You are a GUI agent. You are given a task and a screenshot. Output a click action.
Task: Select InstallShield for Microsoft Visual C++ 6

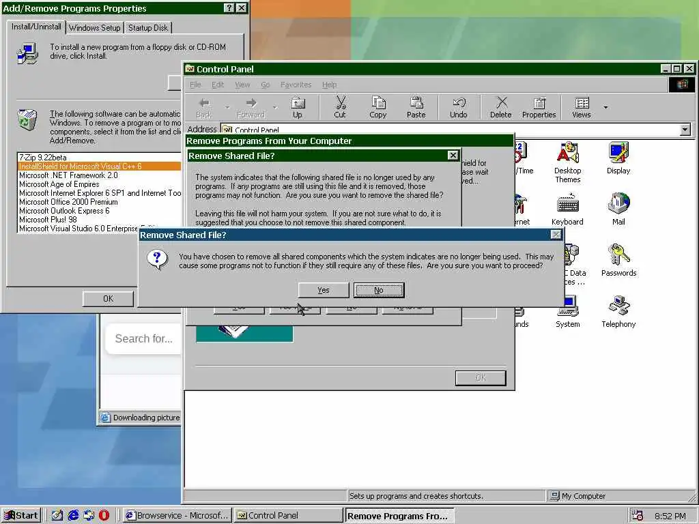pos(100,166)
